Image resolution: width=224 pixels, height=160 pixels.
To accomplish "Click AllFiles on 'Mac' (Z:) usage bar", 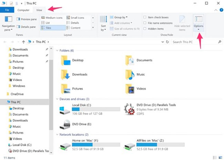I will click(161, 144).
